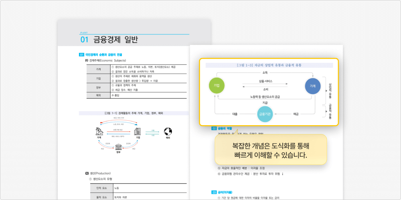
Task: Click the building icon labeled 기업
Action: pos(138,132)
